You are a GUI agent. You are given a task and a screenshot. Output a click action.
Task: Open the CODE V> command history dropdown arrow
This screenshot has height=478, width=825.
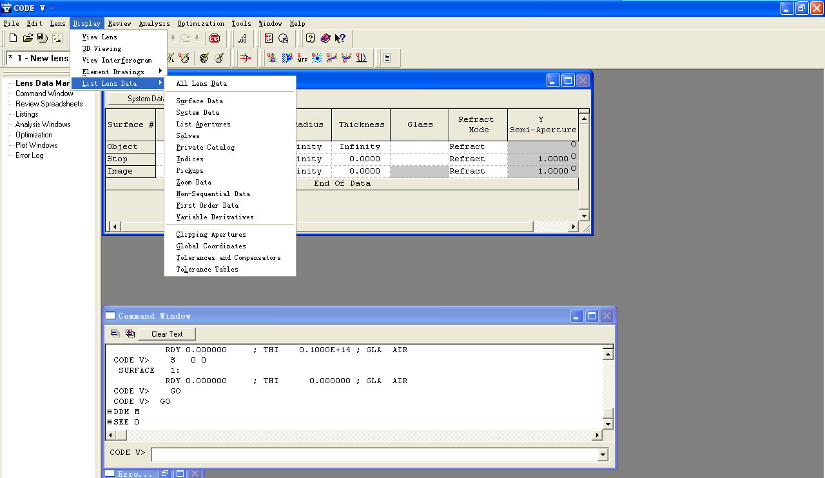pos(603,455)
